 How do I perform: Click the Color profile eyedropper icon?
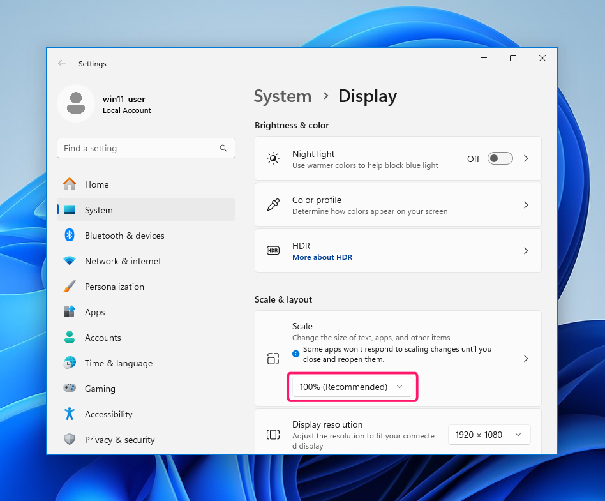pyautogui.click(x=273, y=205)
